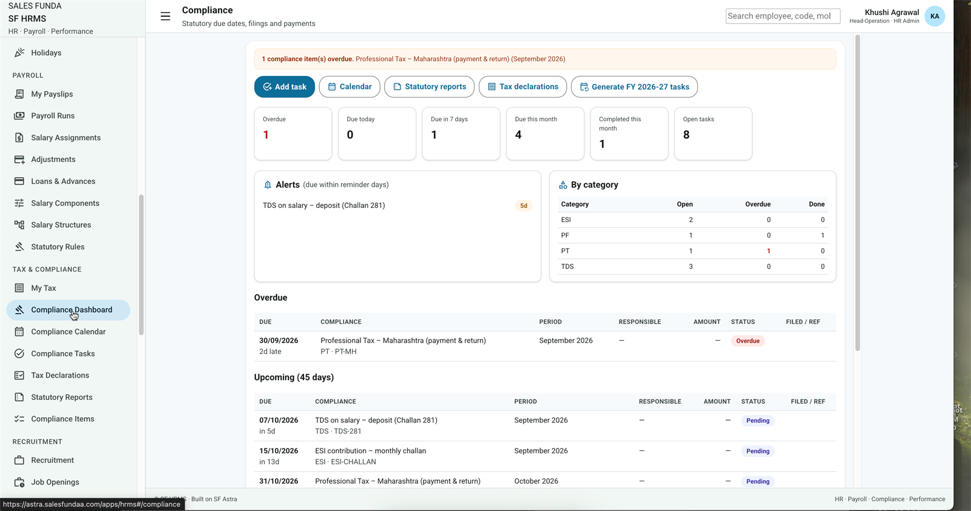
Task: Click the Recruitment briefcase icon
Action: 19,460
